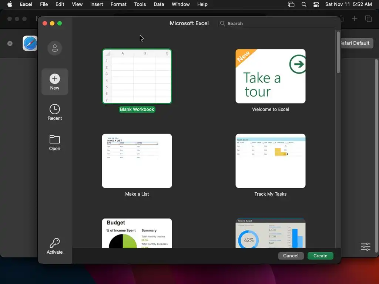Open the Window menu

tap(181, 4)
